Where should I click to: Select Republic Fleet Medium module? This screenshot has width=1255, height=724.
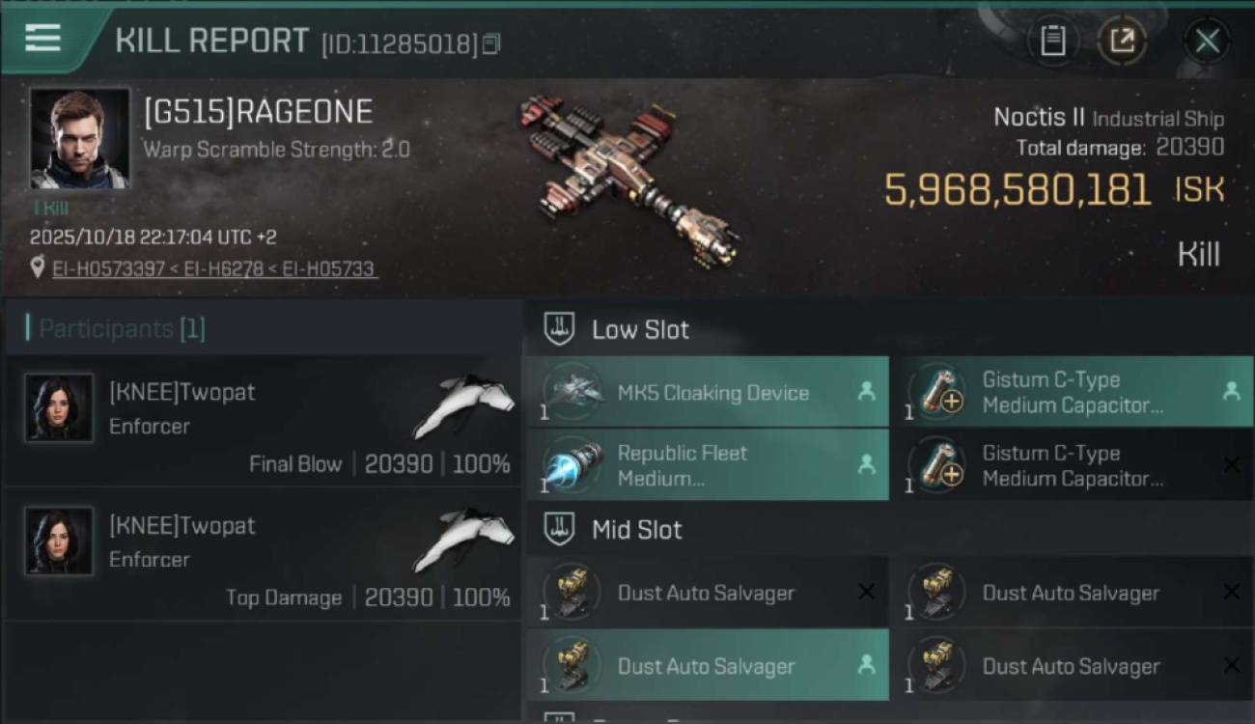coord(708,465)
